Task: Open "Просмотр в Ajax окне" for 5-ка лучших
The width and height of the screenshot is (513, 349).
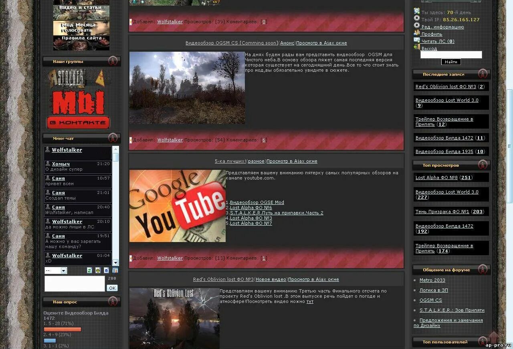Action: click(292, 161)
